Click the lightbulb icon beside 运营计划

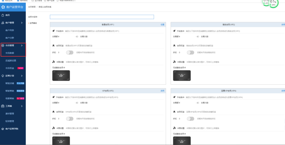(x=3, y=76)
